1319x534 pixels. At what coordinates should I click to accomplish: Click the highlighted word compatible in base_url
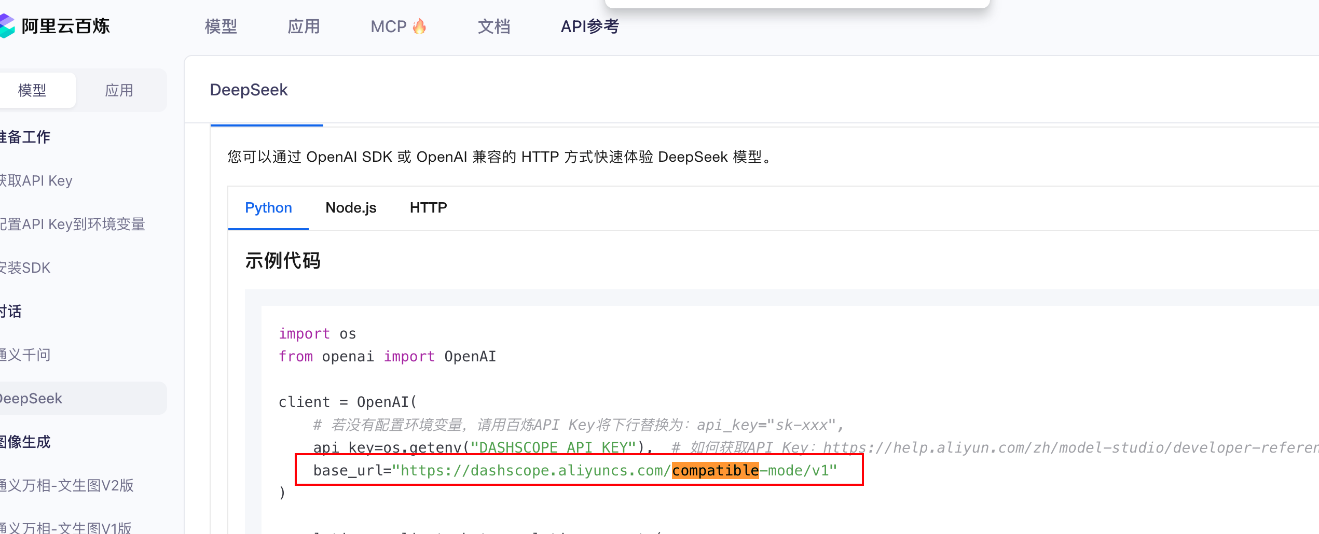point(716,470)
